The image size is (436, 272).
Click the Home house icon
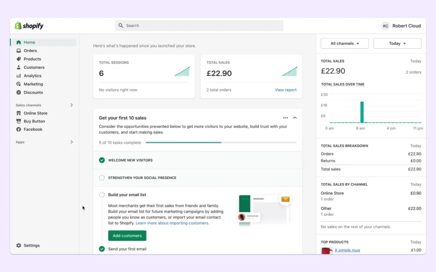click(x=19, y=42)
